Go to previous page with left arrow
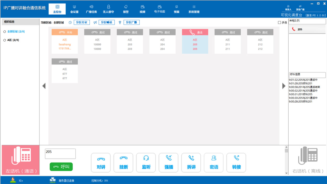 (x=44, y=86)
